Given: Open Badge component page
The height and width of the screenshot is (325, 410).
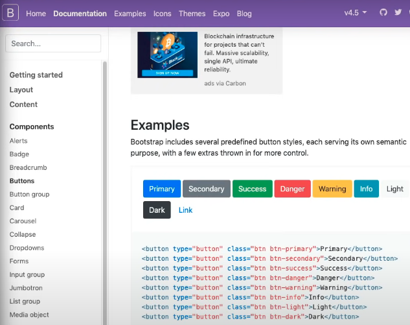Looking at the screenshot, I should (19, 154).
